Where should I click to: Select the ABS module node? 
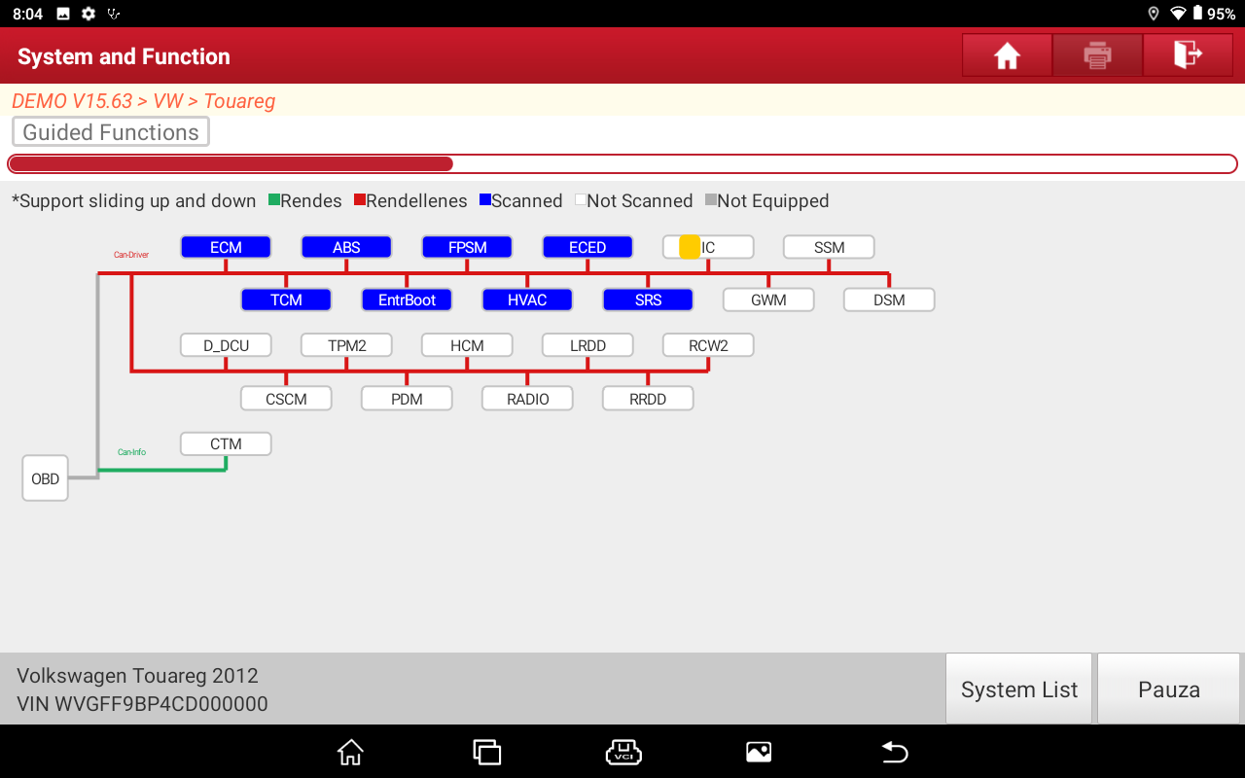pyautogui.click(x=346, y=247)
